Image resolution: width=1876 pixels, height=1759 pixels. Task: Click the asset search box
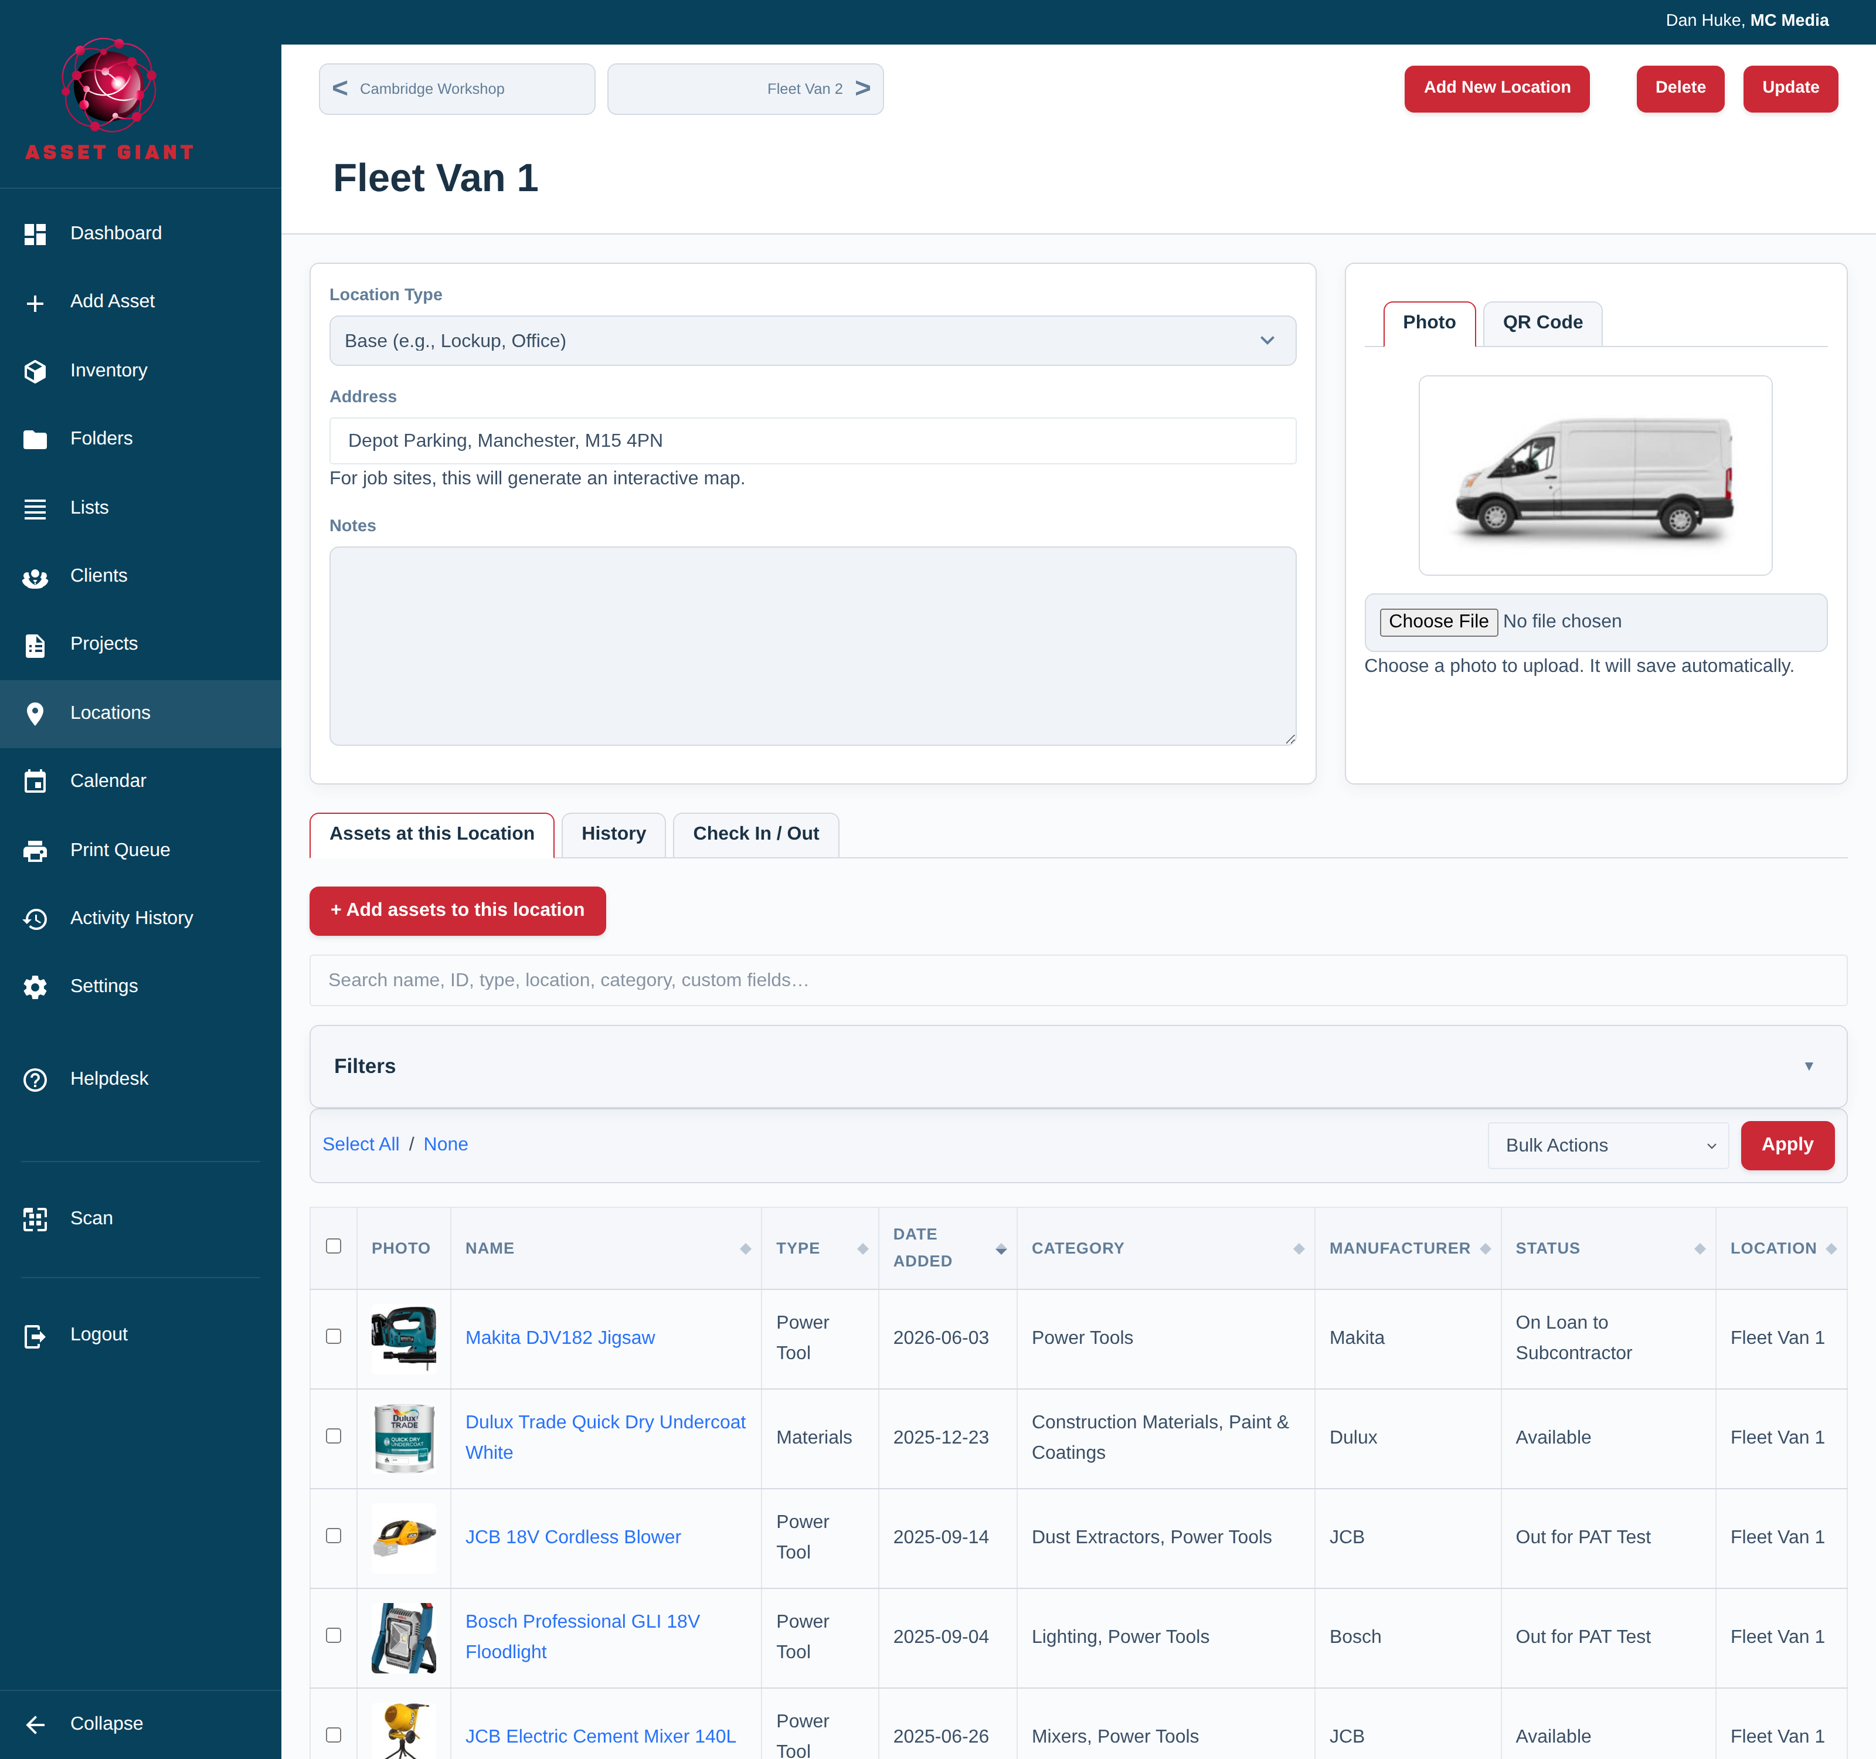coord(1078,980)
